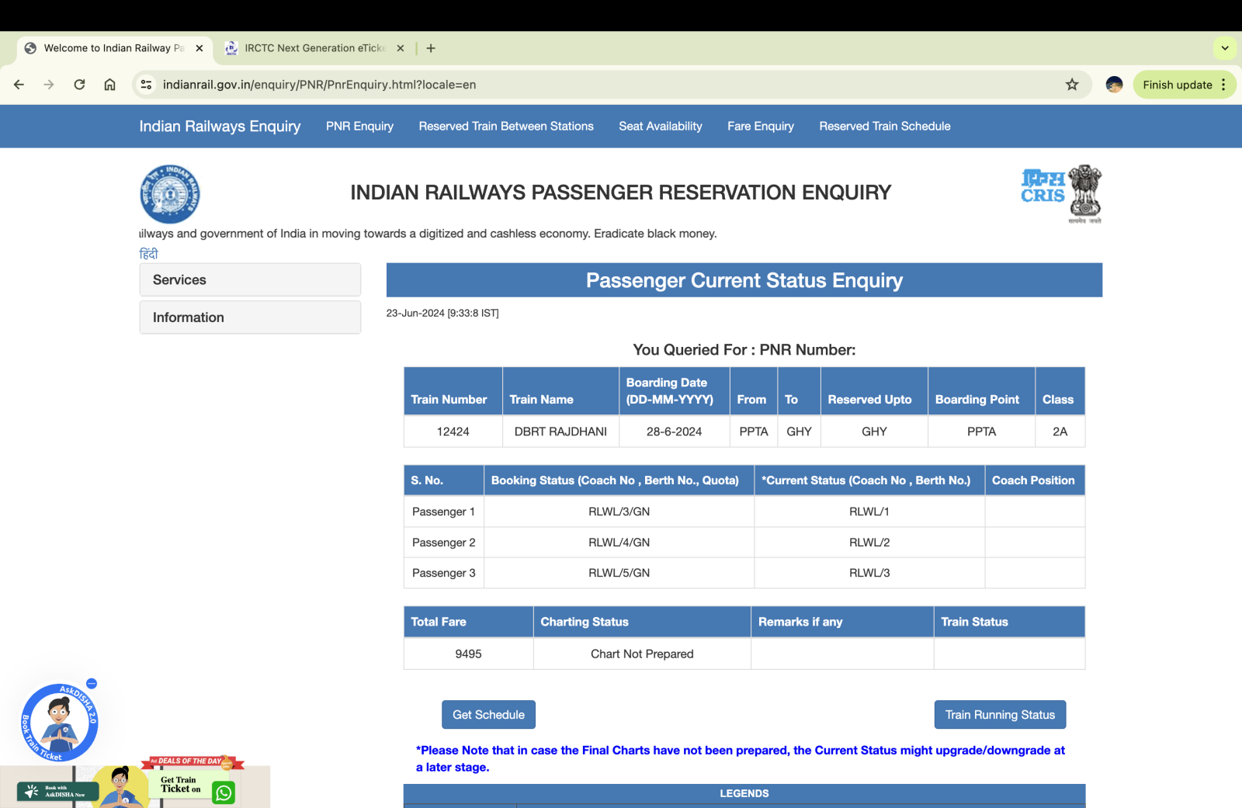Click the LEGENDS table header
Image resolution: width=1242 pixels, height=808 pixels.
click(744, 793)
